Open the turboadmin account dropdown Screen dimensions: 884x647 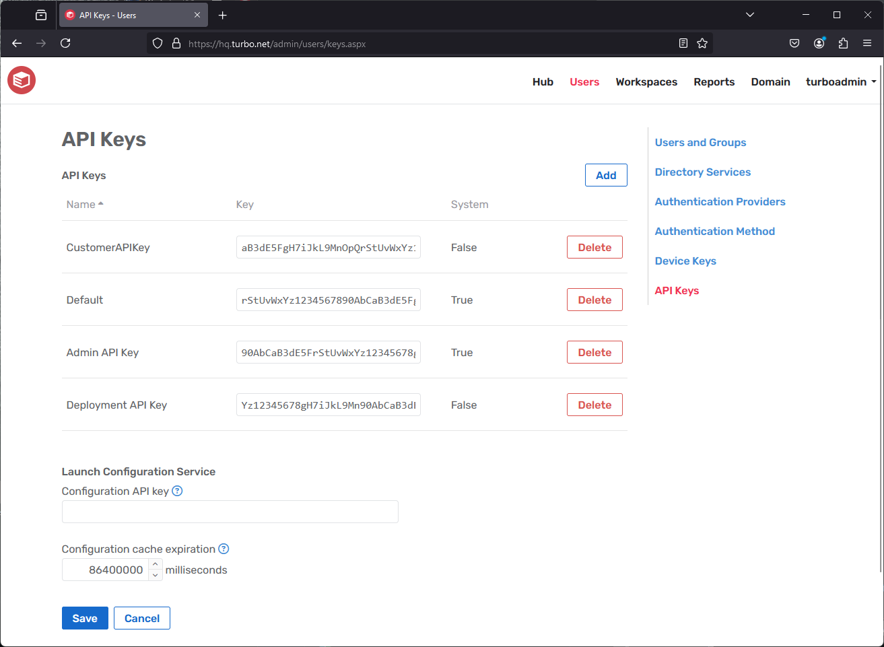[x=840, y=81]
